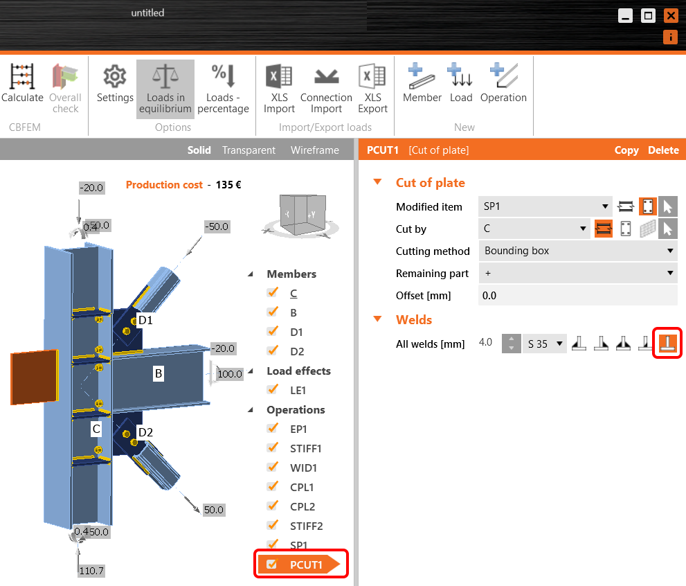Click the Copy button

click(x=626, y=150)
